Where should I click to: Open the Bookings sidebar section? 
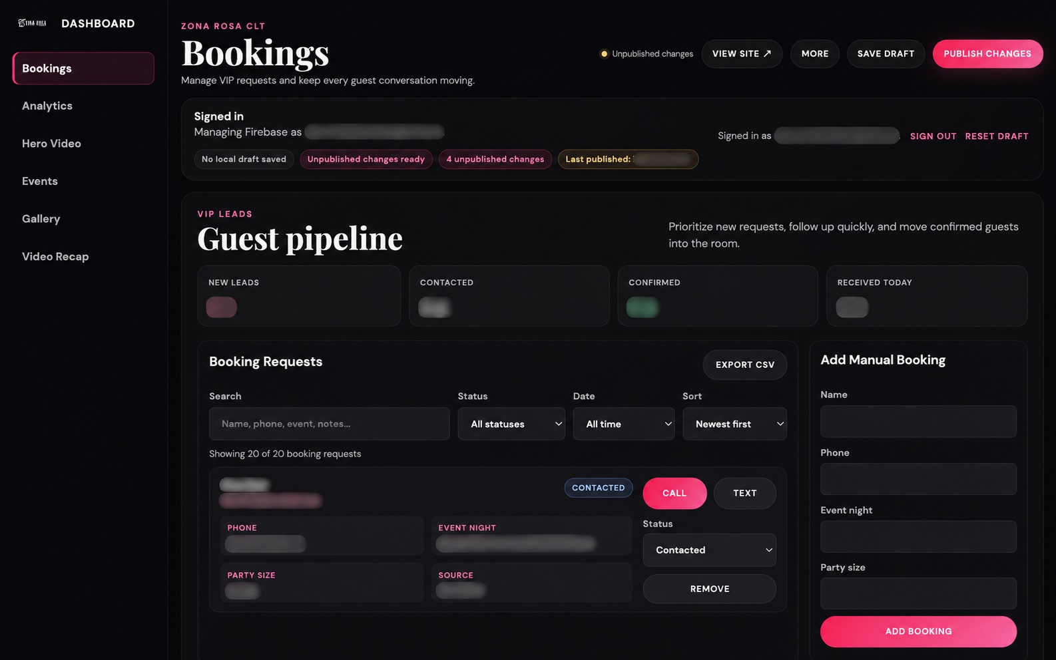(x=83, y=69)
